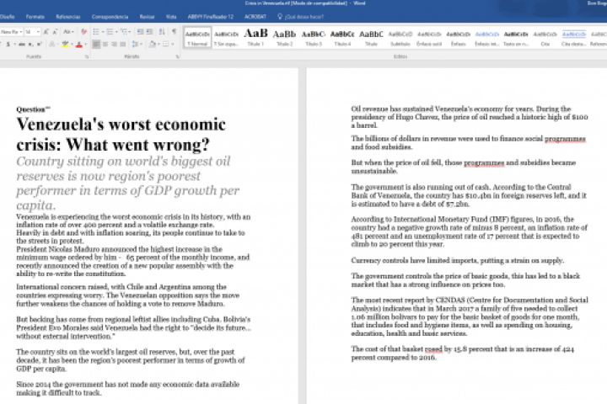Align paragraph text left
Image resolution: width=607 pixels, height=404 pixels.
96,45
